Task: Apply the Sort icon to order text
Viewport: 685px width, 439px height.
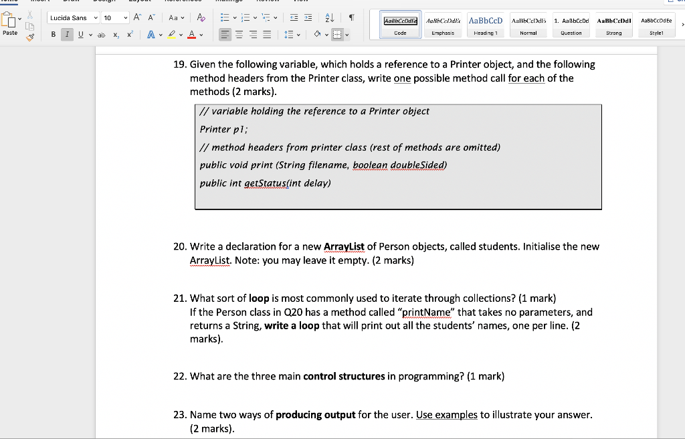Action: (329, 18)
